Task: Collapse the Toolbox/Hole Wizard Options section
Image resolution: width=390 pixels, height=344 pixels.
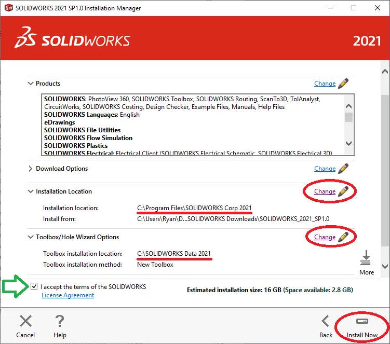Action: pyautogui.click(x=30, y=237)
